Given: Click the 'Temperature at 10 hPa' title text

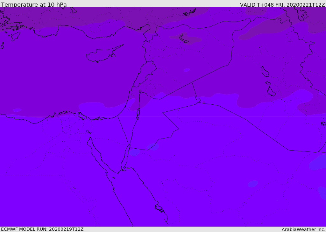Looking at the screenshot, I should click(x=34, y=4).
